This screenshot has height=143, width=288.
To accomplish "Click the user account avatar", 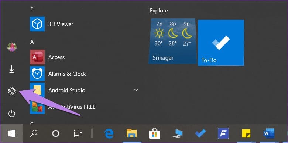I will pyautogui.click(x=12, y=47).
